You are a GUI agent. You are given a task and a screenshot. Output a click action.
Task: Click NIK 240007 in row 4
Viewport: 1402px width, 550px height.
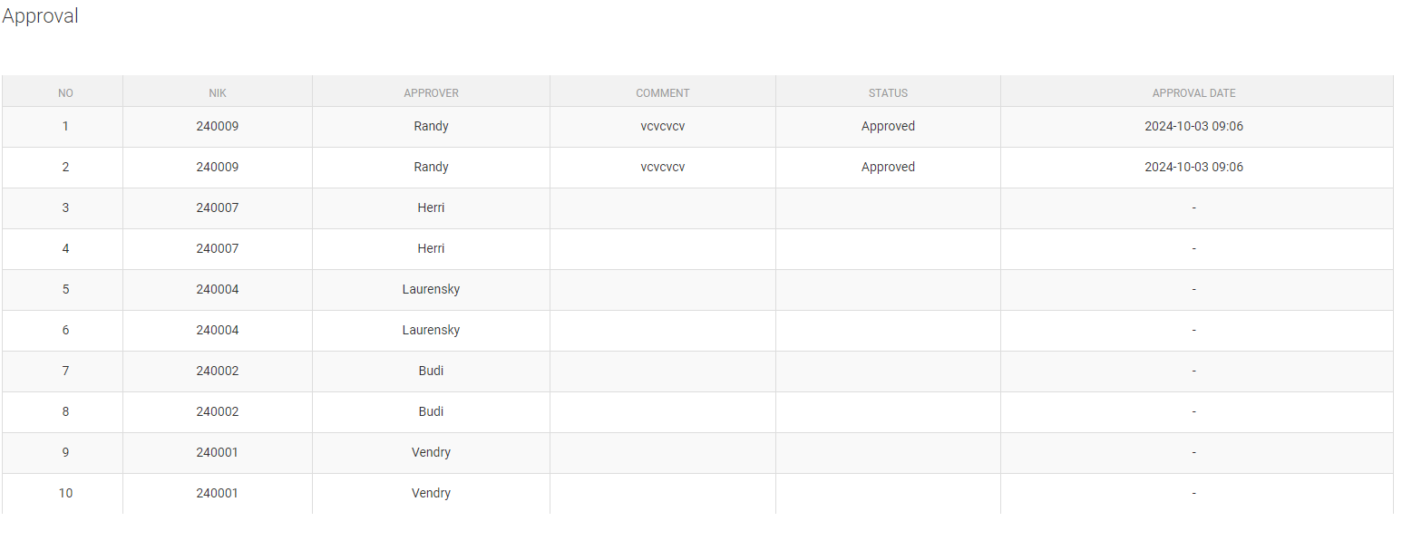[218, 249]
